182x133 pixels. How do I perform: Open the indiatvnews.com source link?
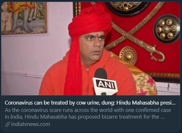tap(30, 124)
